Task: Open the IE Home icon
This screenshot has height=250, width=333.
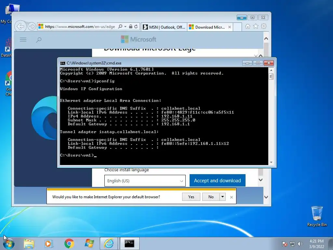Action: tap(247, 26)
